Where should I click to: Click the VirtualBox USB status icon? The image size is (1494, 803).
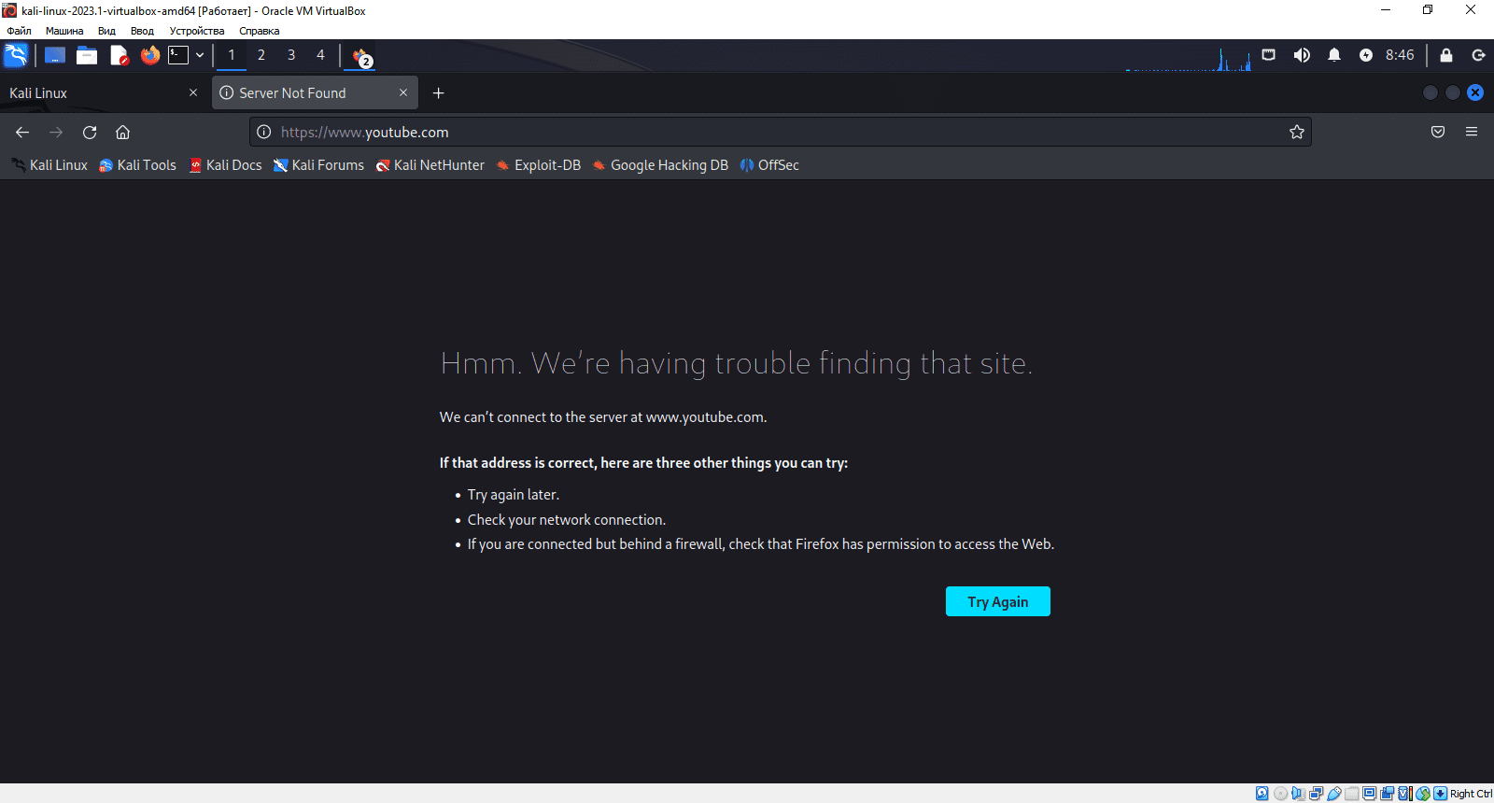tap(1334, 794)
